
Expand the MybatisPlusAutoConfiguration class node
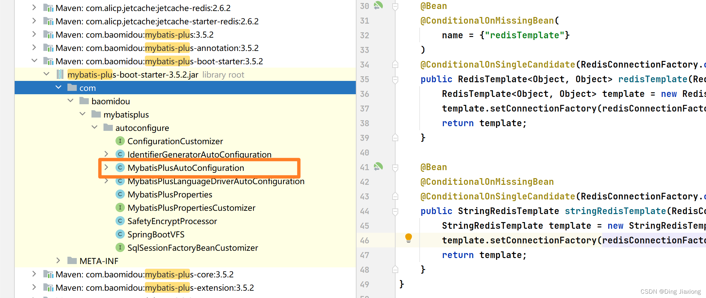point(106,167)
